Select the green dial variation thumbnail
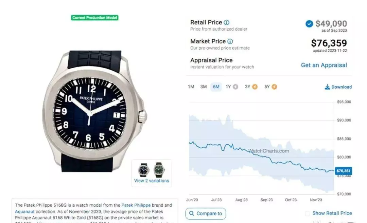 pyautogui.click(x=159, y=170)
